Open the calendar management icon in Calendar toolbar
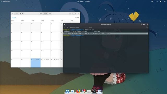 coord(73,14)
